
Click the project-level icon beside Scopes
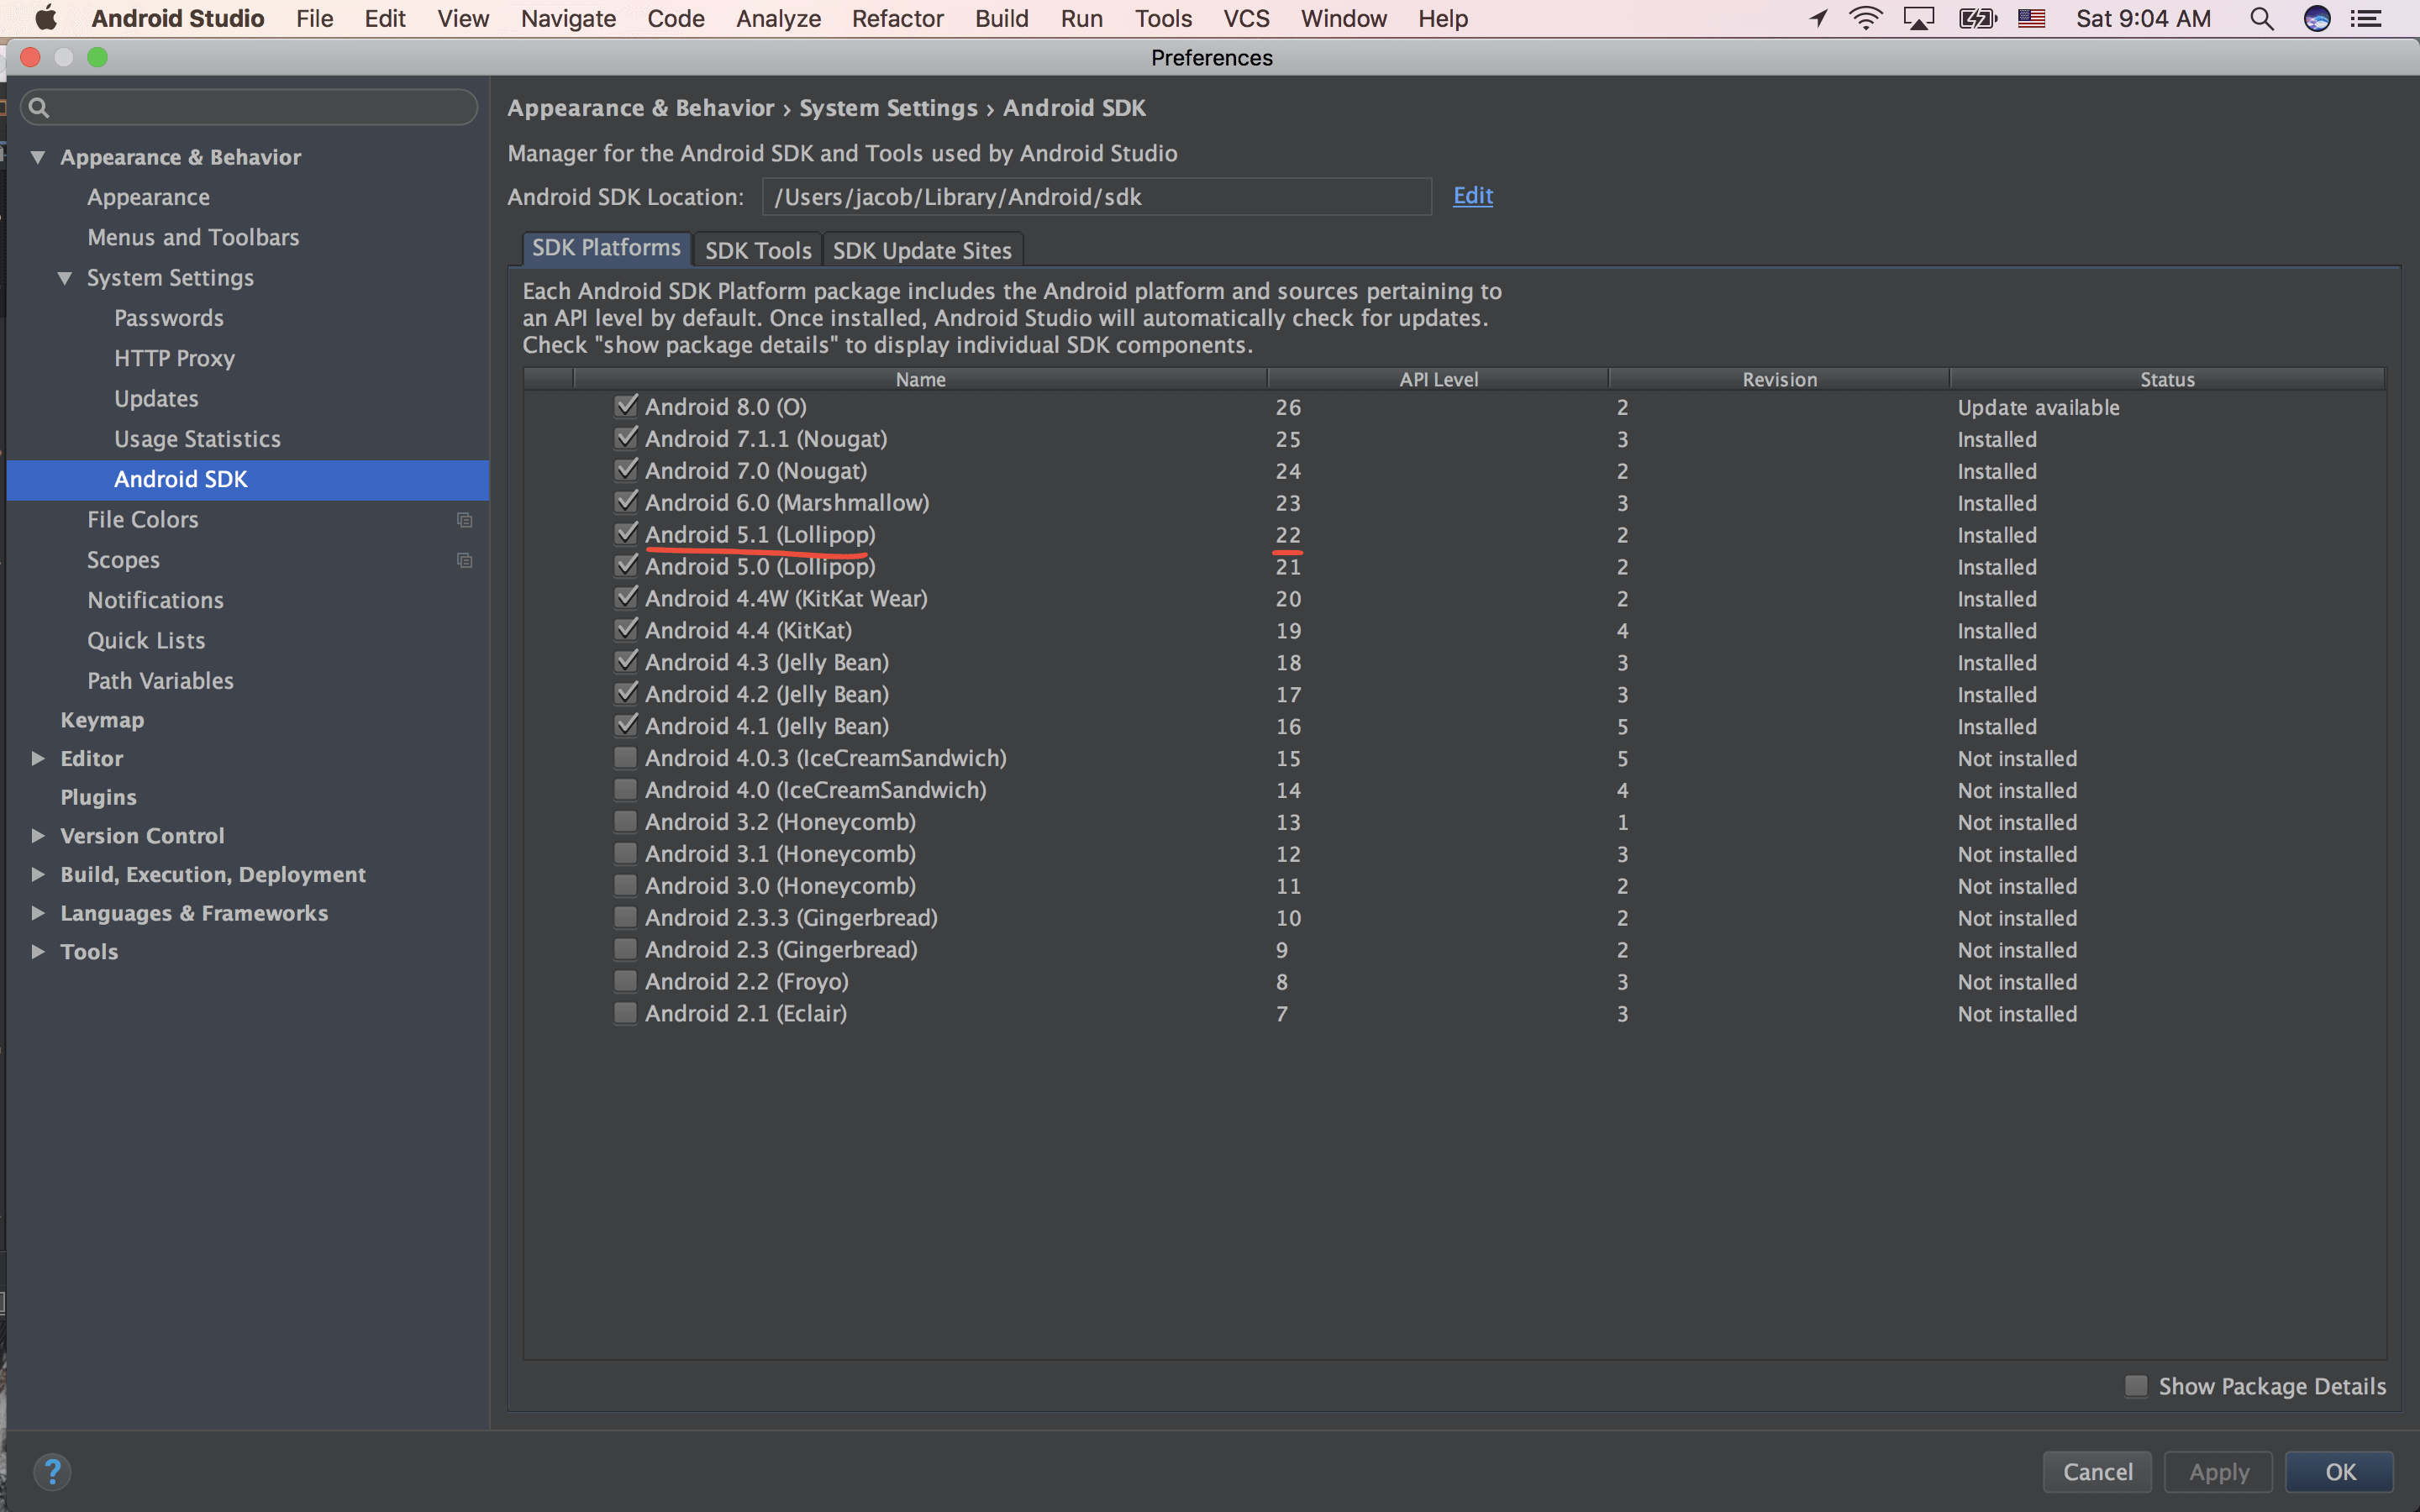click(x=464, y=560)
